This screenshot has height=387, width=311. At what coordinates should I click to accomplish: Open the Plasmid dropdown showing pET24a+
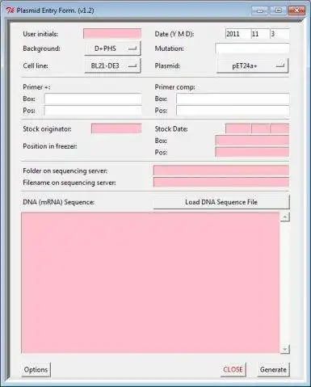tap(253, 65)
